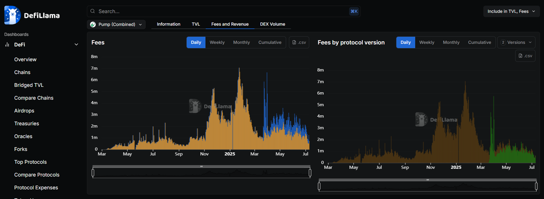Image resolution: width=544 pixels, height=199 pixels.
Task: Switch Fees chart to Weekly
Action: pyautogui.click(x=217, y=42)
